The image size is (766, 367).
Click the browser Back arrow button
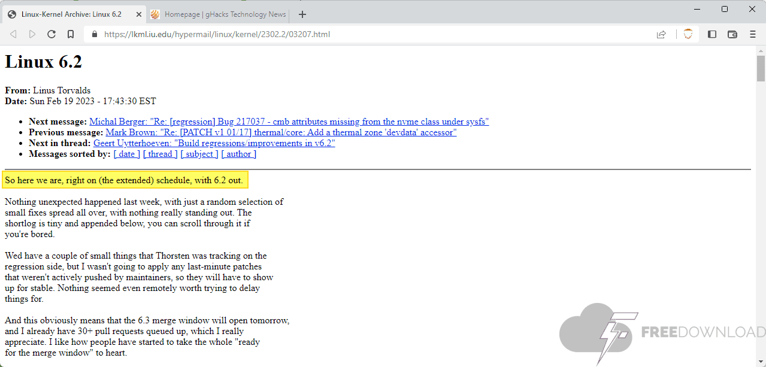click(13, 34)
